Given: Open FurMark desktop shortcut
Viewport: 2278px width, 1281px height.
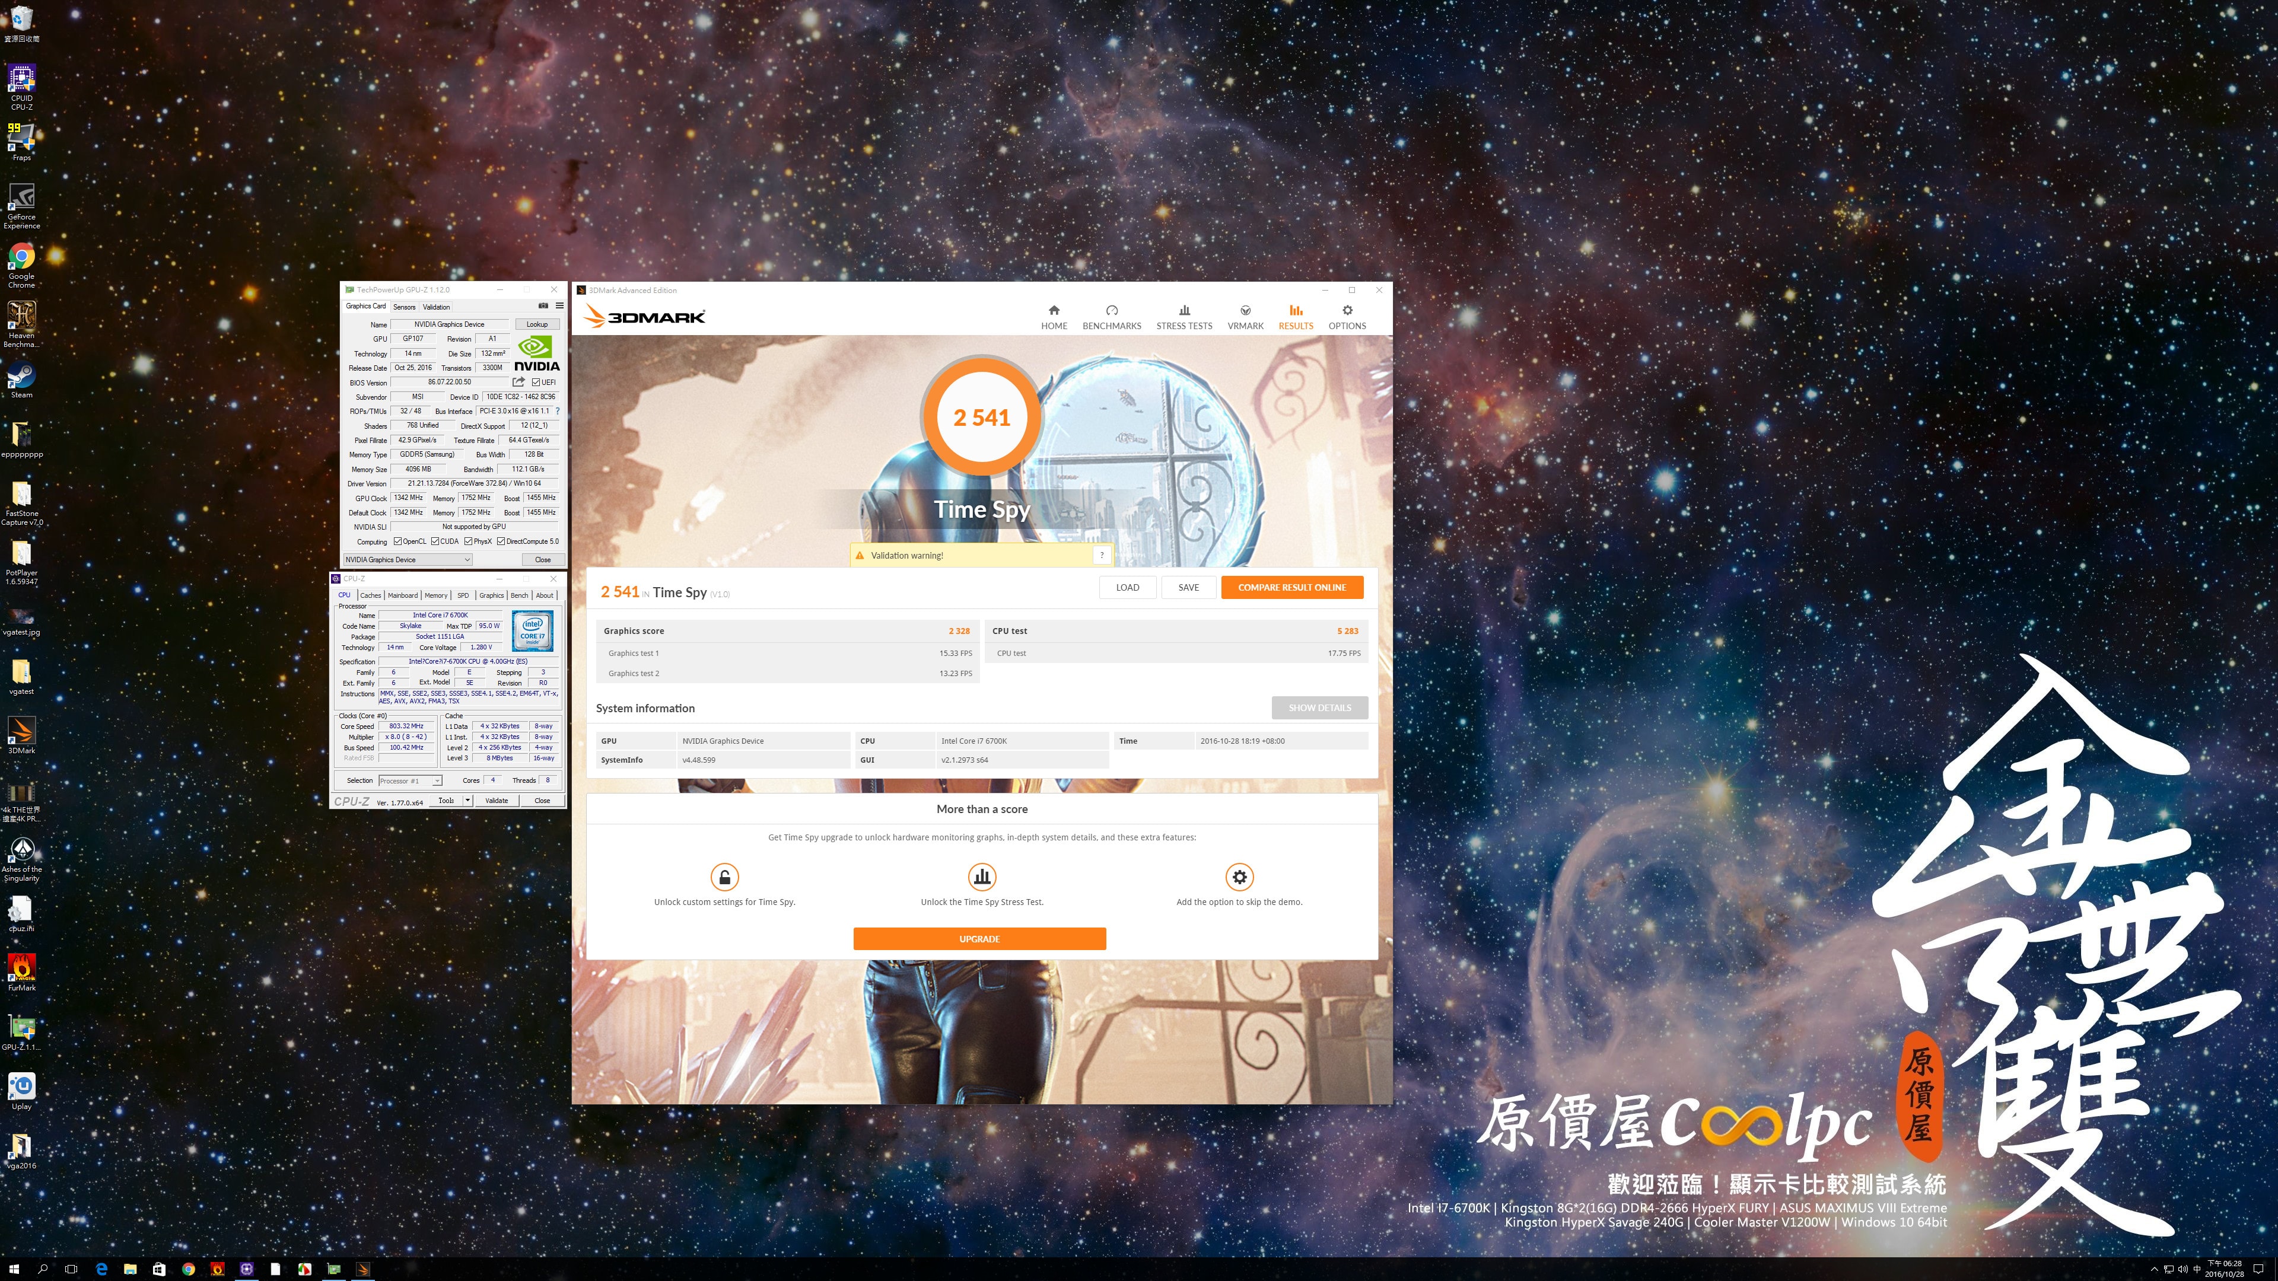Looking at the screenshot, I should 21,973.
